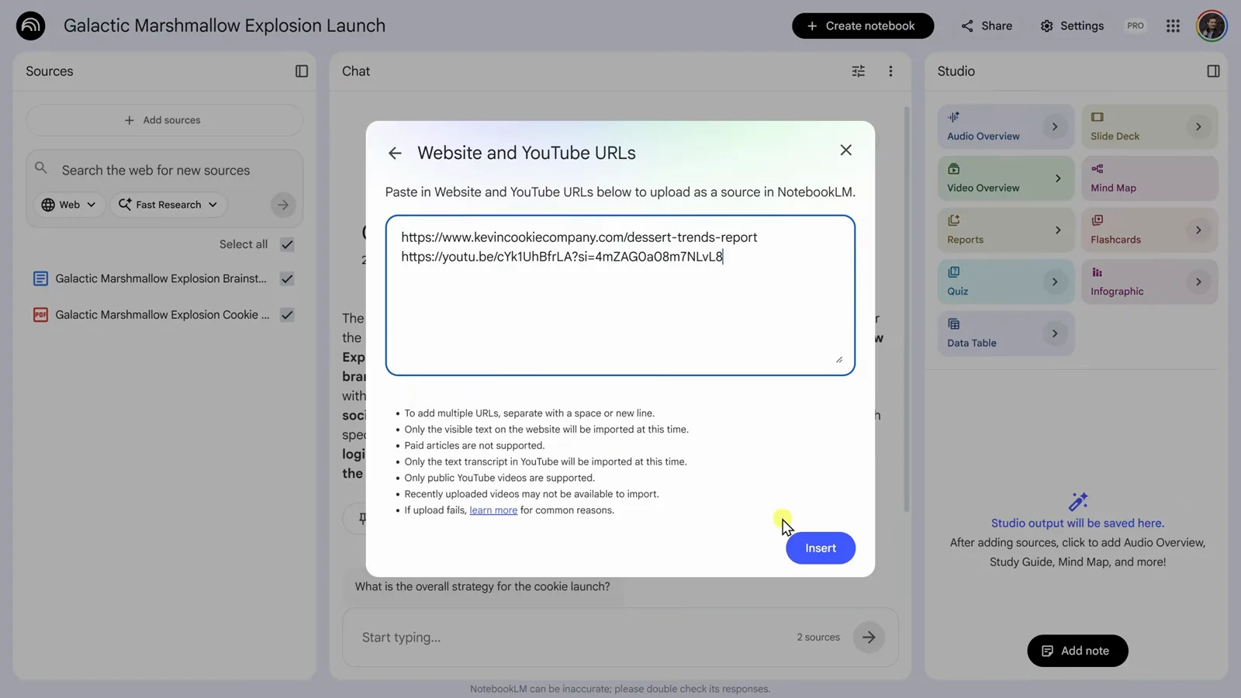The height and width of the screenshot is (698, 1241).
Task: Open user profile avatar
Action: (x=1211, y=26)
